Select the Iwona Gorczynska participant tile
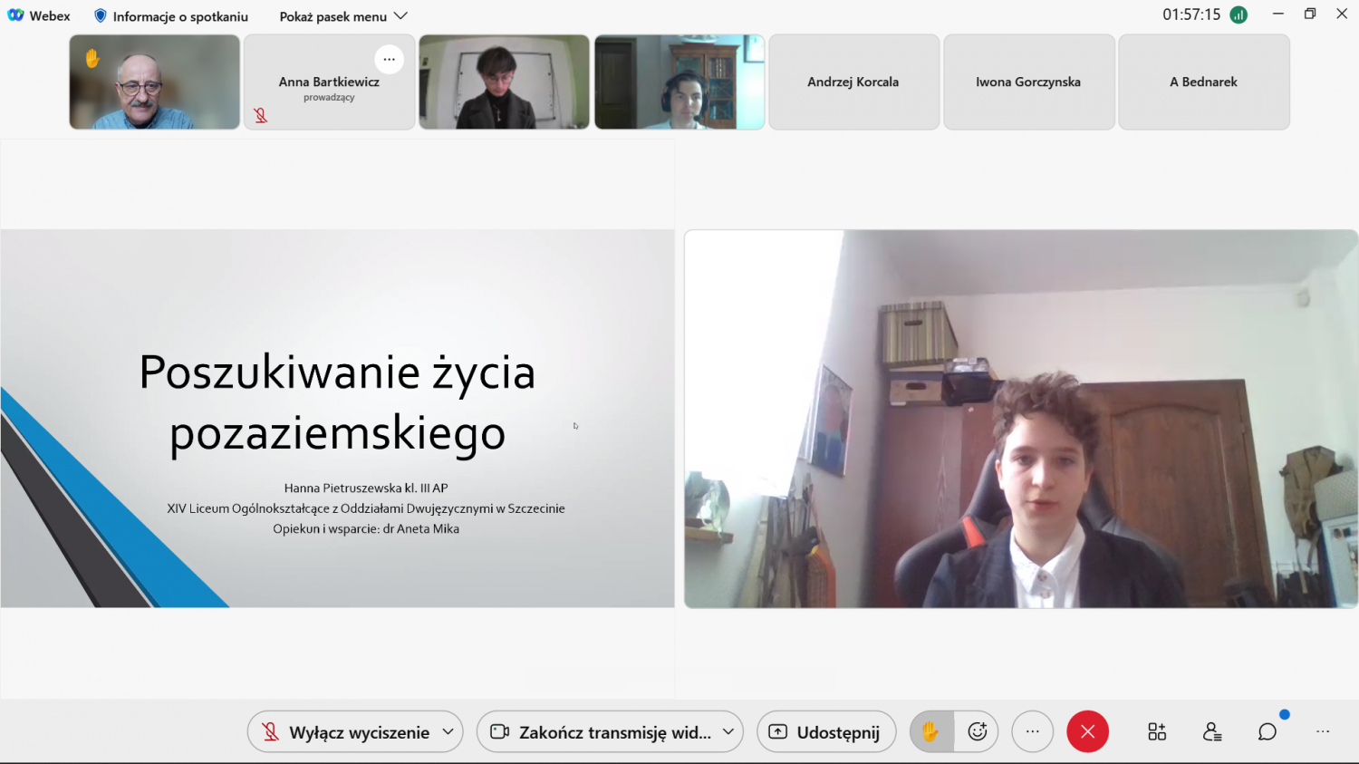Viewport: 1359px width, 764px height. (1028, 82)
